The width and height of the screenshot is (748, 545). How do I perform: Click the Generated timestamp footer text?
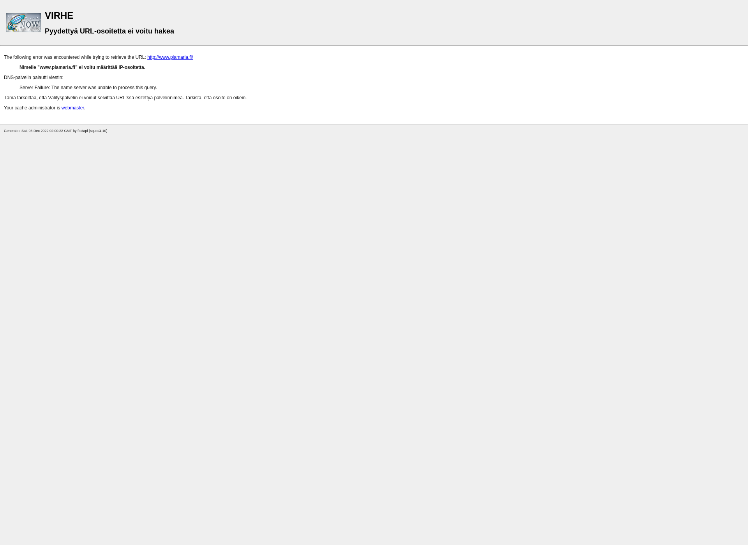(56, 130)
